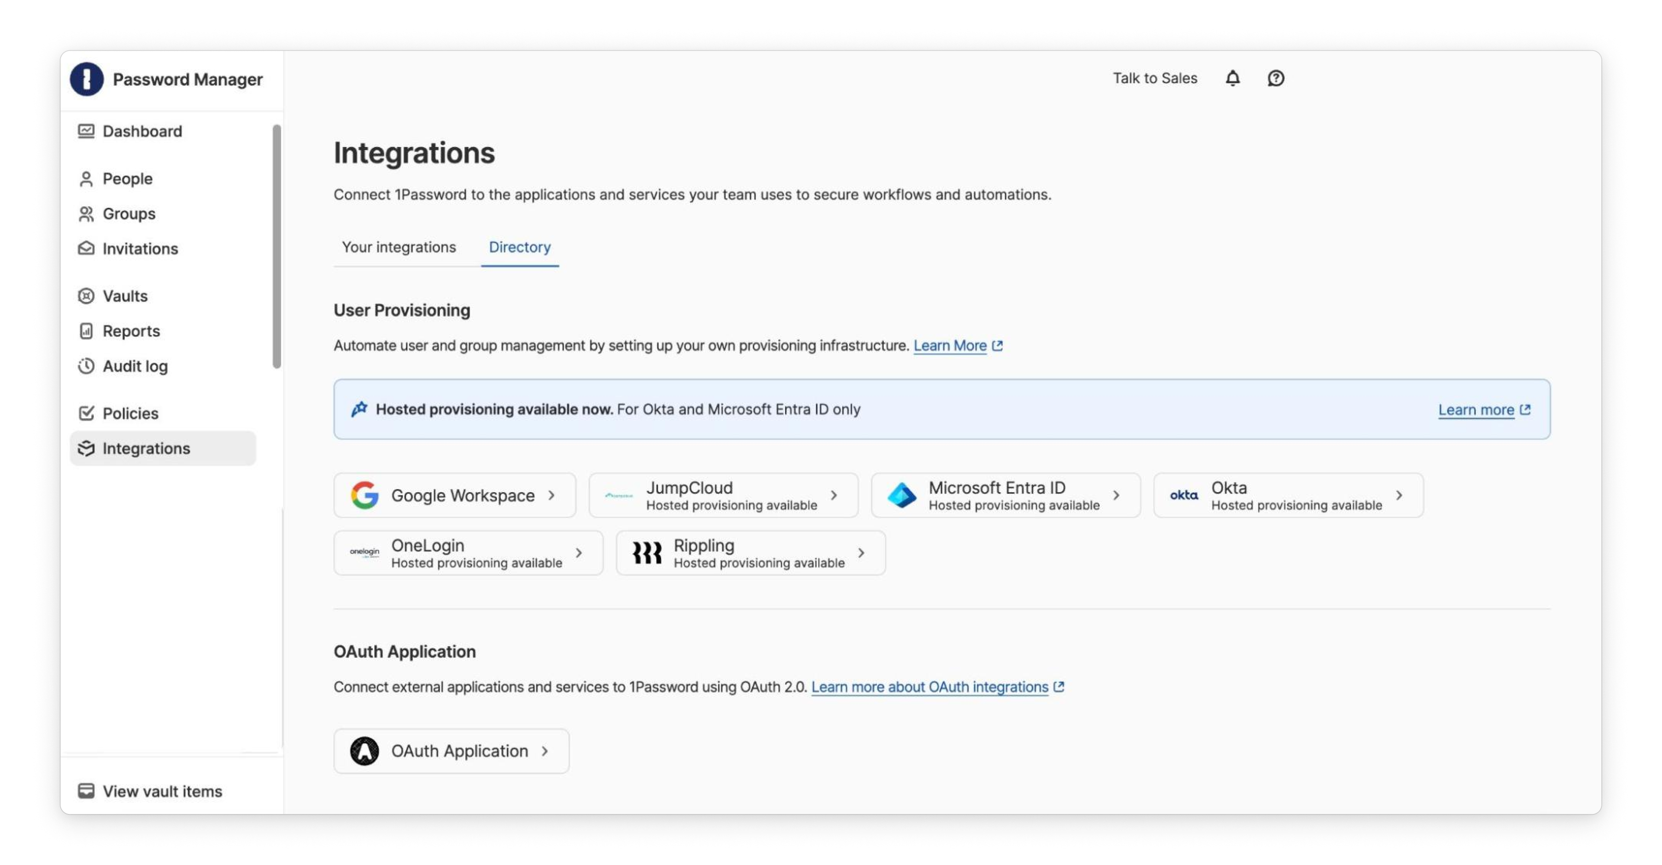Open Vaults from the sidebar icon
Viewport: 1662px width, 865px height.
[x=87, y=296]
